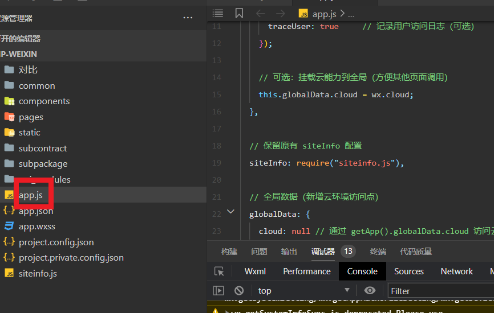Toggle live expression eye icon
This screenshot has height=313, width=494.
pyautogui.click(x=370, y=290)
